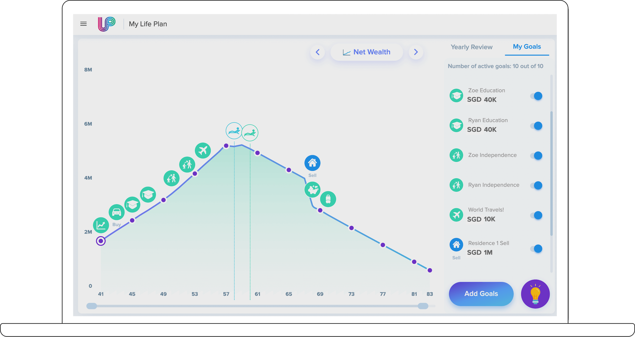Open the Net Wealth chart selector
Viewport: 635px width, 337px height.
(x=367, y=52)
